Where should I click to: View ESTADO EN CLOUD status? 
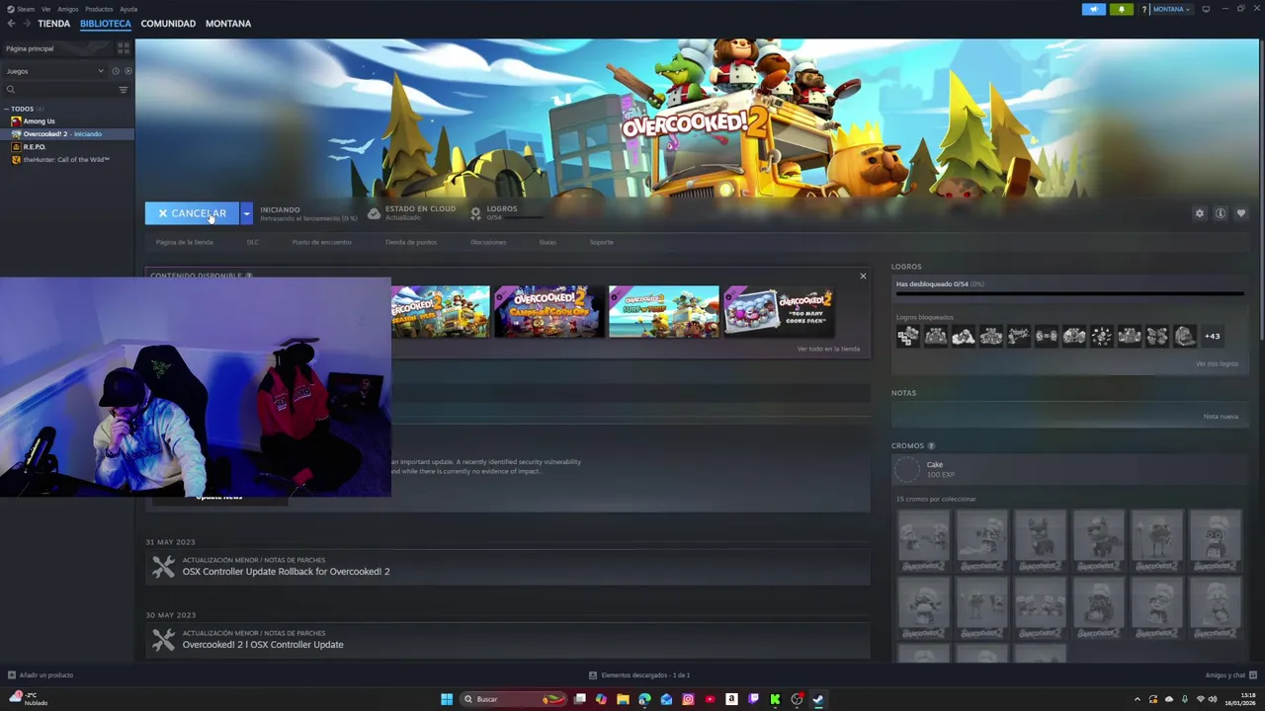pyautogui.click(x=411, y=212)
